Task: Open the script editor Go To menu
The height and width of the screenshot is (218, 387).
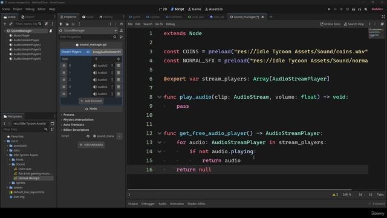Action: [x=159, y=24]
